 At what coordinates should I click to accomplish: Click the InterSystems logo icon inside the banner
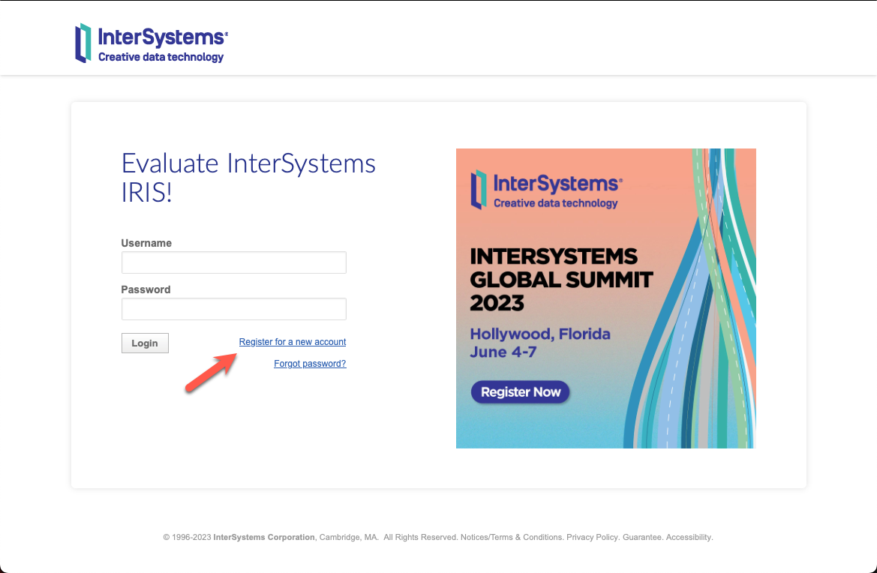pyautogui.click(x=479, y=189)
